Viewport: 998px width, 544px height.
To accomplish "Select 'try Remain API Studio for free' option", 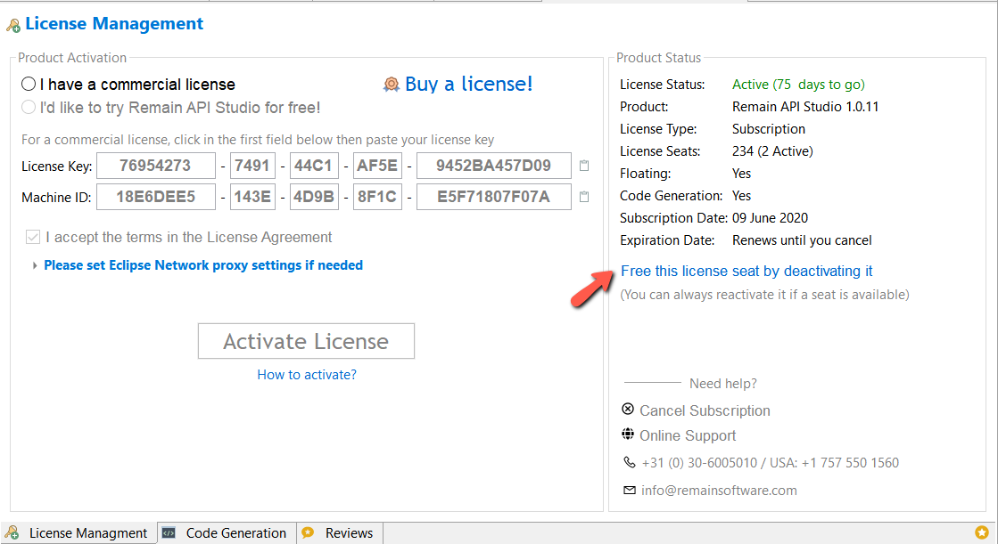I will (29, 107).
